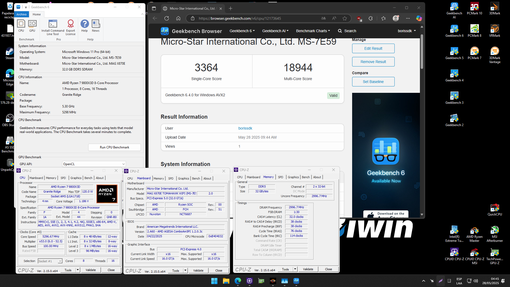Refresh the Geekbench Browser page
This screenshot has width=510, height=287.
coord(167,18)
